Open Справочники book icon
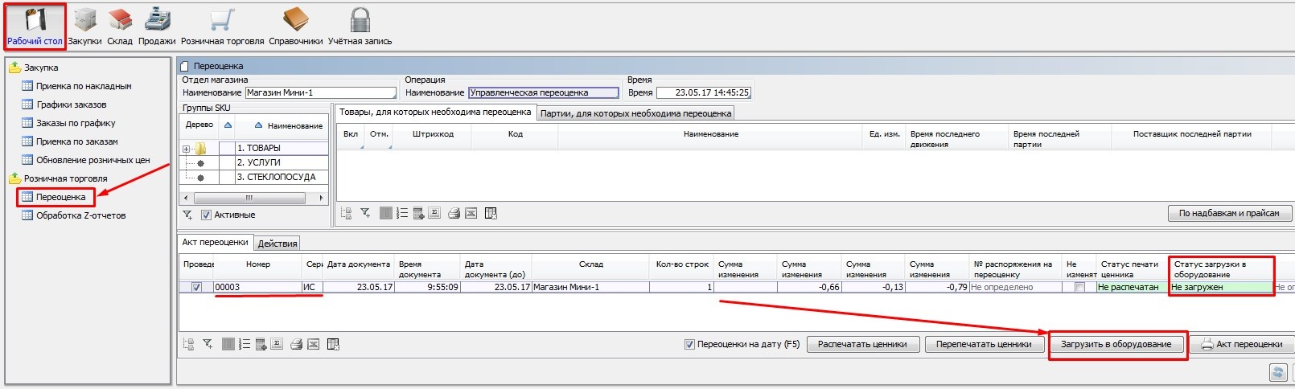This screenshot has height=389, width=1295. pos(295,25)
